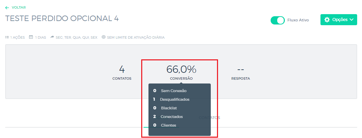
Task: Select Blacklist in the tooltip
Action: (x=169, y=108)
